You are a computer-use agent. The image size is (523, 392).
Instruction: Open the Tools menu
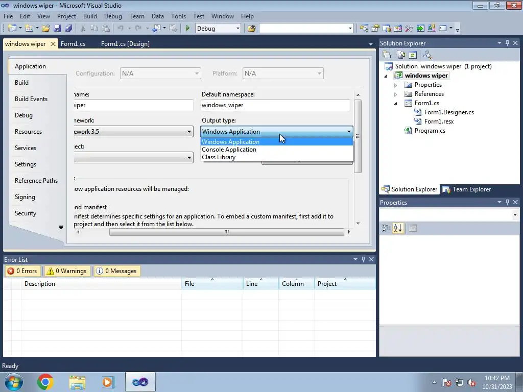[178, 16]
